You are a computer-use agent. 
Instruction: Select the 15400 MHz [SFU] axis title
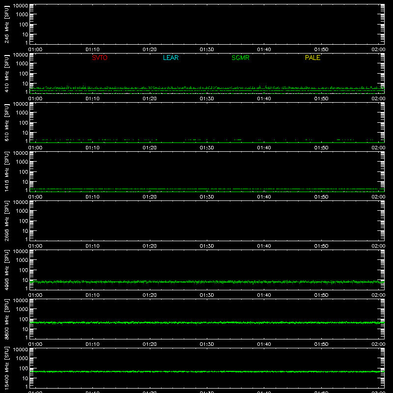6,368
